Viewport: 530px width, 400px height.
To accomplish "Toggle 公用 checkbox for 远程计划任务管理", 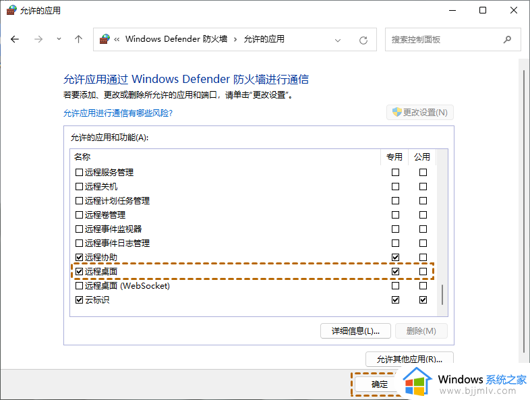I will 423,201.
